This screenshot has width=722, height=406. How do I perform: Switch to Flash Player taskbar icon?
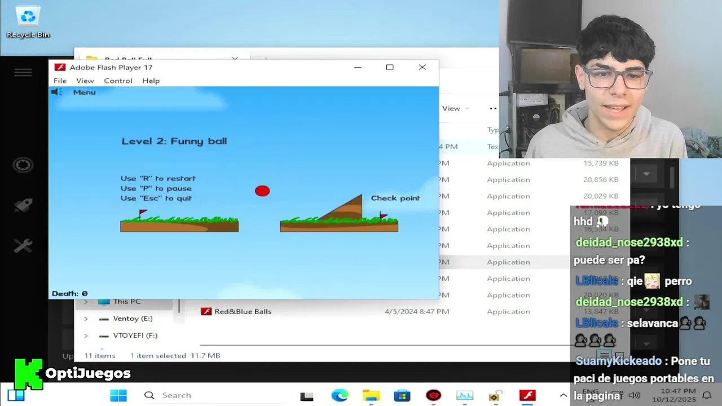coord(527,395)
